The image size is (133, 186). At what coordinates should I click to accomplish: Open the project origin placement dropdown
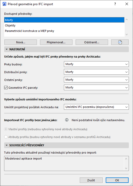click(96, 107)
